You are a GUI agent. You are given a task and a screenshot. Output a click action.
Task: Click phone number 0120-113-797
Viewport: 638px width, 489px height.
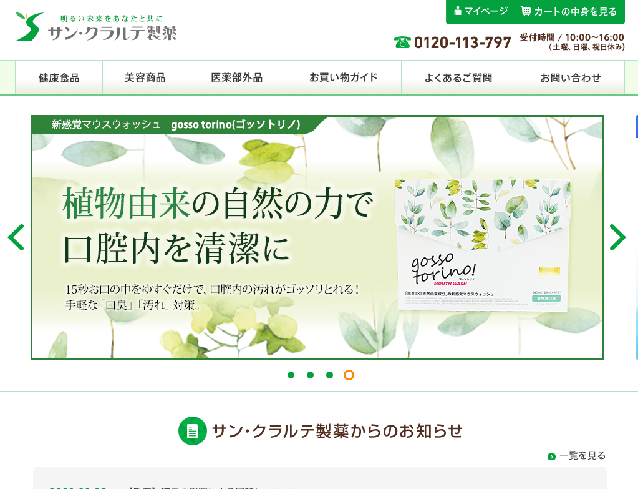tap(462, 42)
